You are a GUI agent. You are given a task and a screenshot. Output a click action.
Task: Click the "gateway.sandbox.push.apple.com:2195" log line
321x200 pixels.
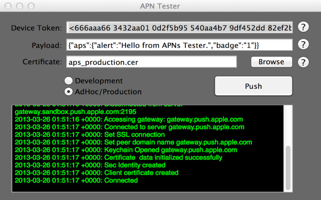point(75,112)
